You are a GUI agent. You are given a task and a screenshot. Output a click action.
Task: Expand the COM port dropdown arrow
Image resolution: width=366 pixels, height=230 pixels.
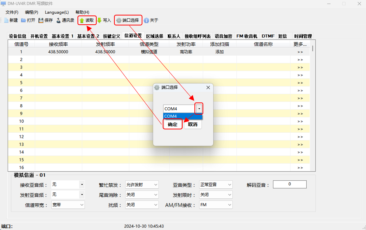pyautogui.click(x=199, y=109)
